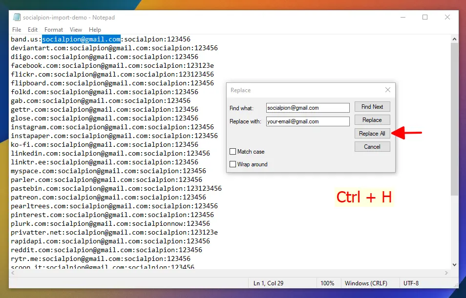Enable the Wrap around checkbox
The width and height of the screenshot is (466, 298).
pos(233,164)
